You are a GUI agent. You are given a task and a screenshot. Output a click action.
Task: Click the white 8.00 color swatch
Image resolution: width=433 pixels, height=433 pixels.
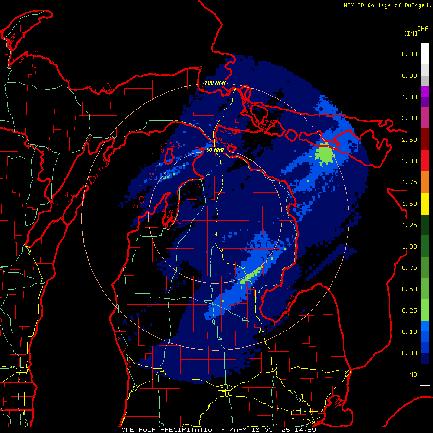pyautogui.click(x=425, y=54)
